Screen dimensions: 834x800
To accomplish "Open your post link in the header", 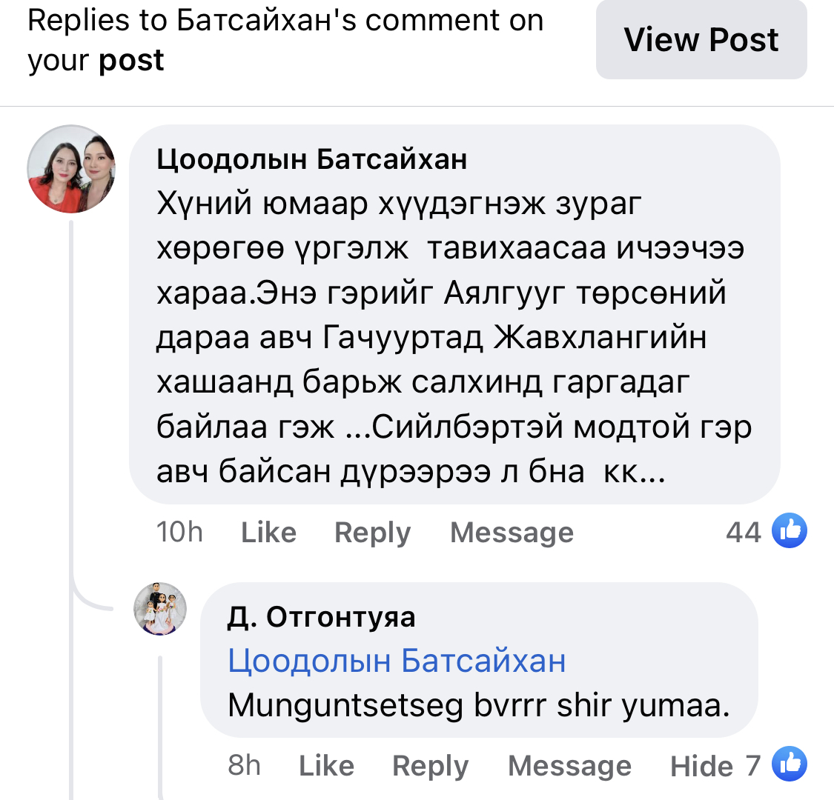I will [130, 61].
